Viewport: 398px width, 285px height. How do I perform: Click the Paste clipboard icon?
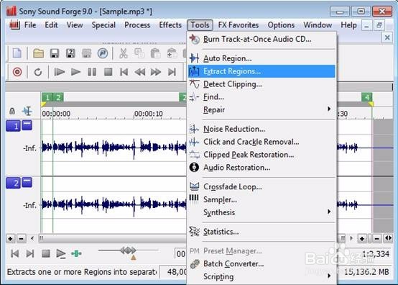tap(155, 53)
